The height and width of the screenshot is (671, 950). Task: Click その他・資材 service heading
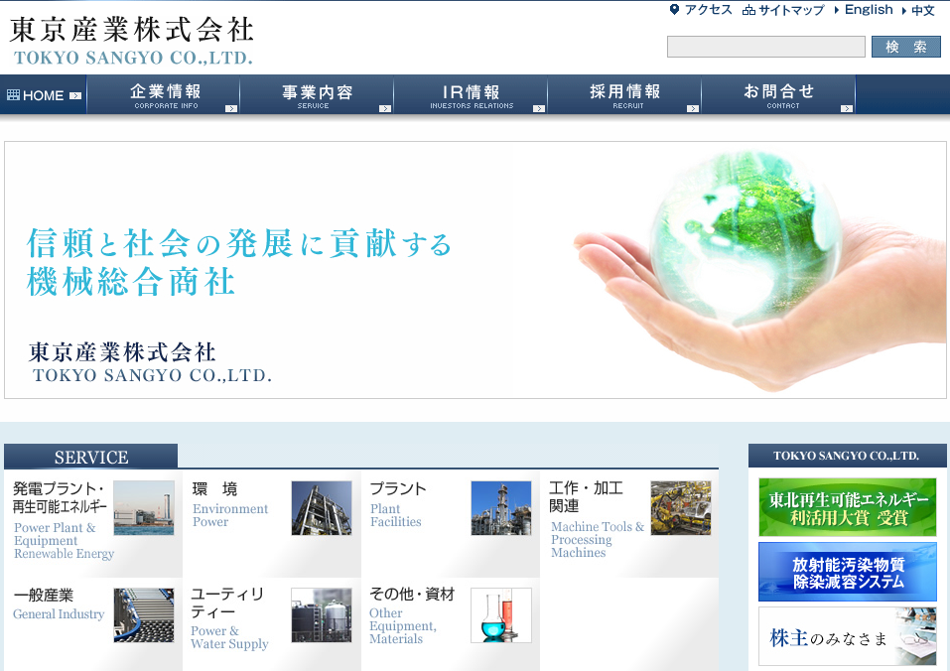[x=412, y=595]
